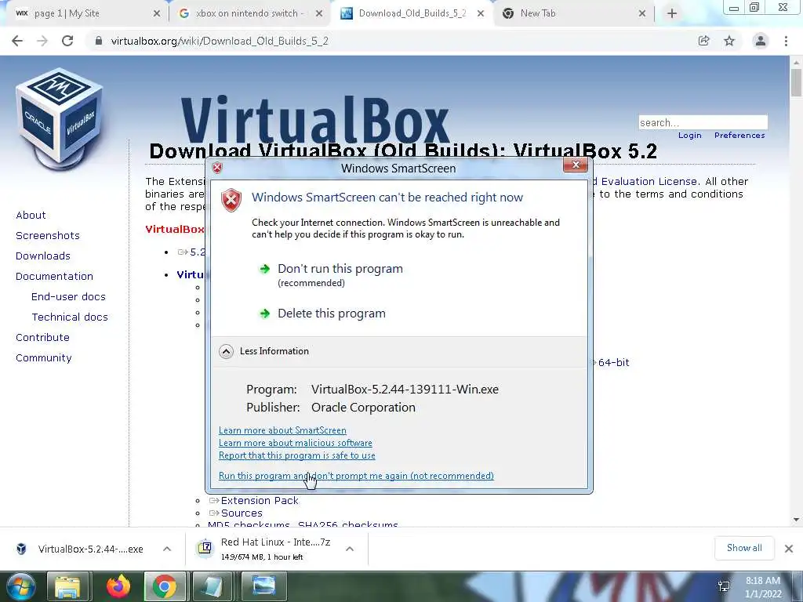Open the Login link
This screenshot has width=803, height=602.
click(690, 135)
